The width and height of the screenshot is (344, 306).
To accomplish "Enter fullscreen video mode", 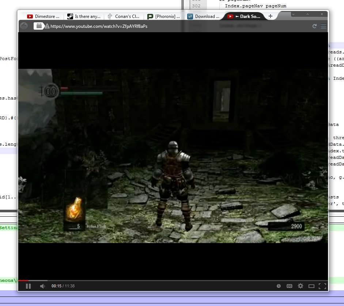I will pos(322,286).
